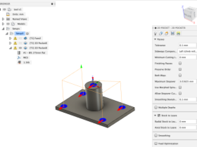Open the Geometry tab icon in pocket dialog
Screen dimensions: 197x147
tap(161, 34)
